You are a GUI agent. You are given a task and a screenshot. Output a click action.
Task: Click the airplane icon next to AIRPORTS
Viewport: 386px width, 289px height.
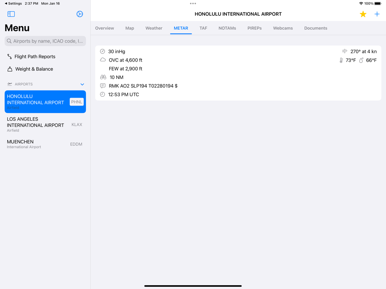pyautogui.click(x=10, y=84)
